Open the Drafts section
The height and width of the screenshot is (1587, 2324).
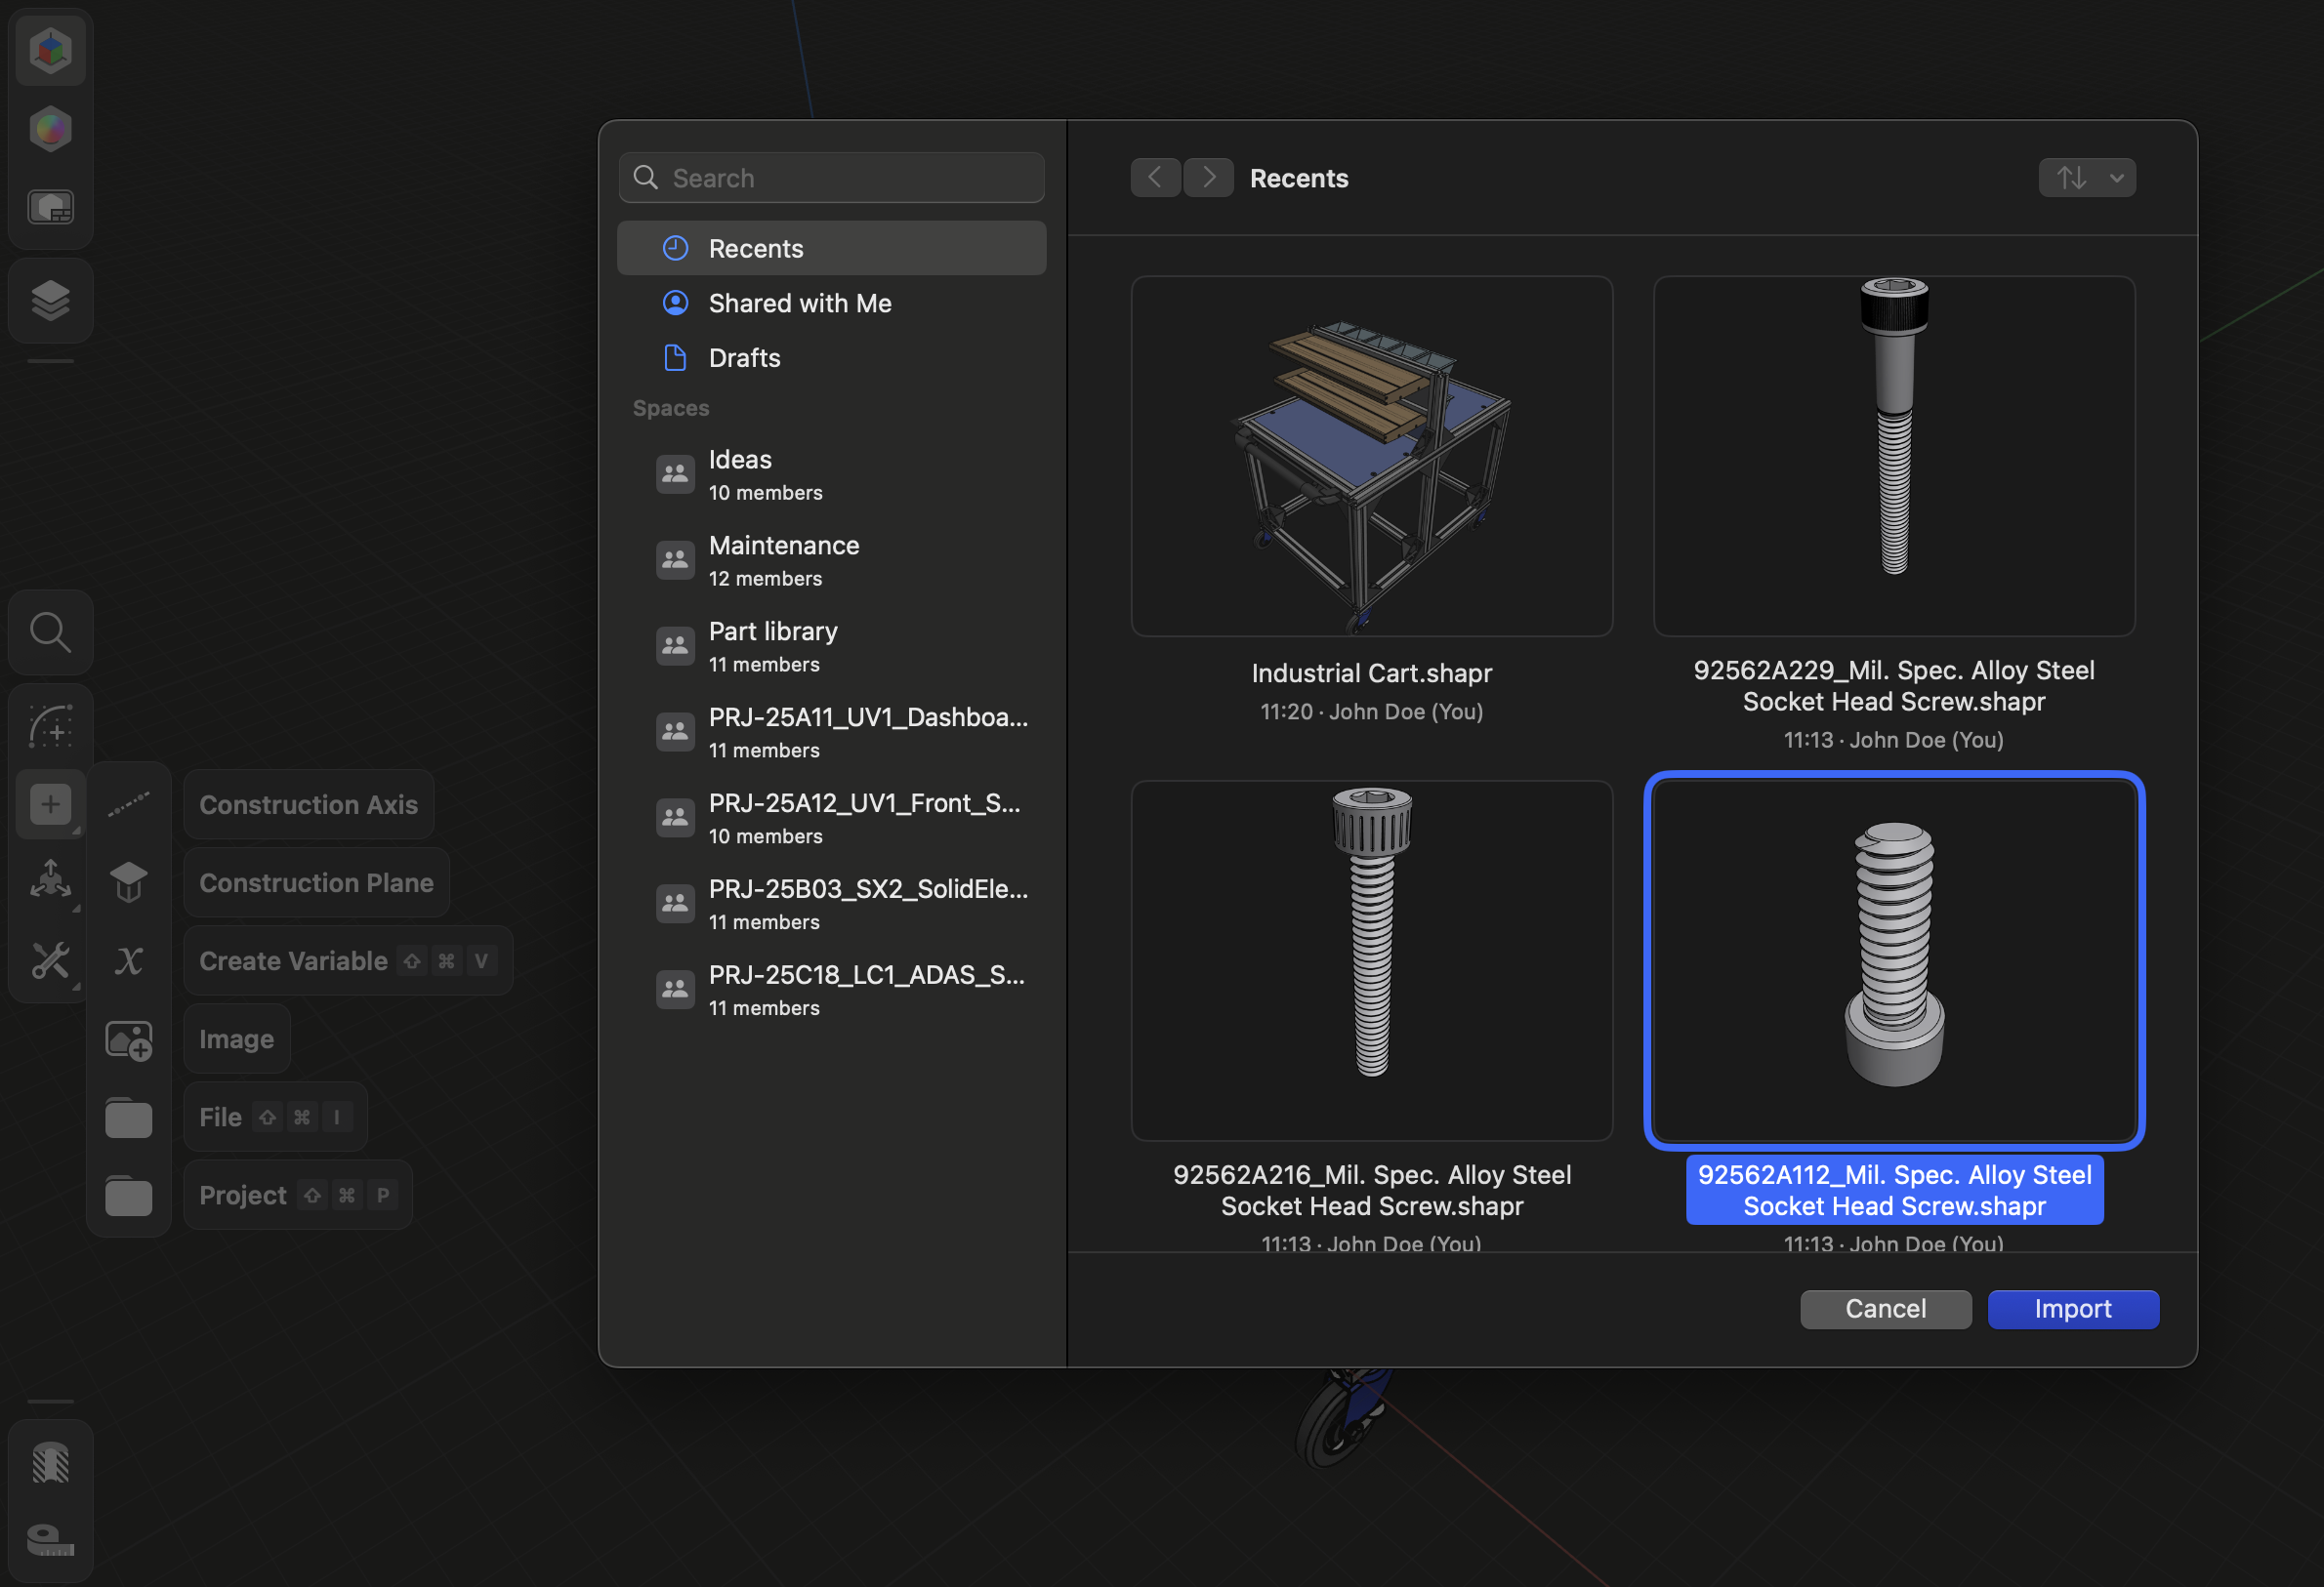[x=744, y=357]
